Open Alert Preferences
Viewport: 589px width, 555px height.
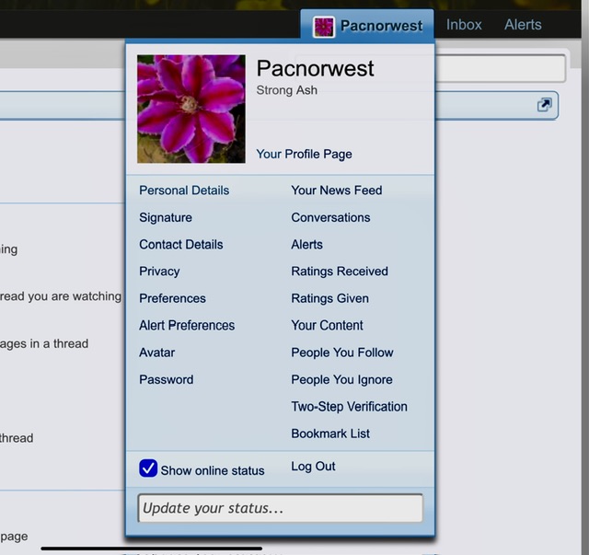tap(187, 325)
